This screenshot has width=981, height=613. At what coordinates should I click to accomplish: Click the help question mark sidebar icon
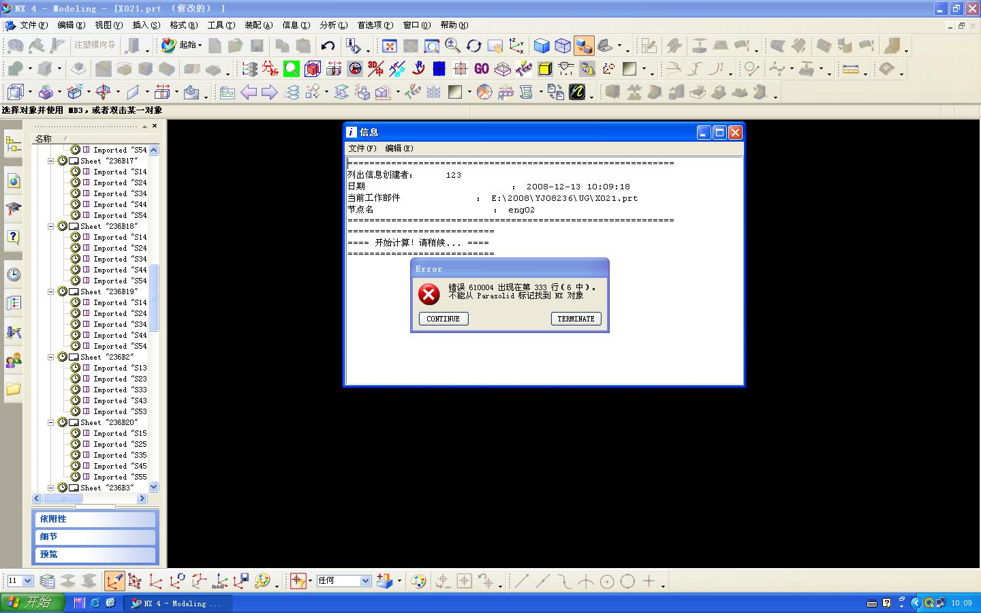point(13,237)
